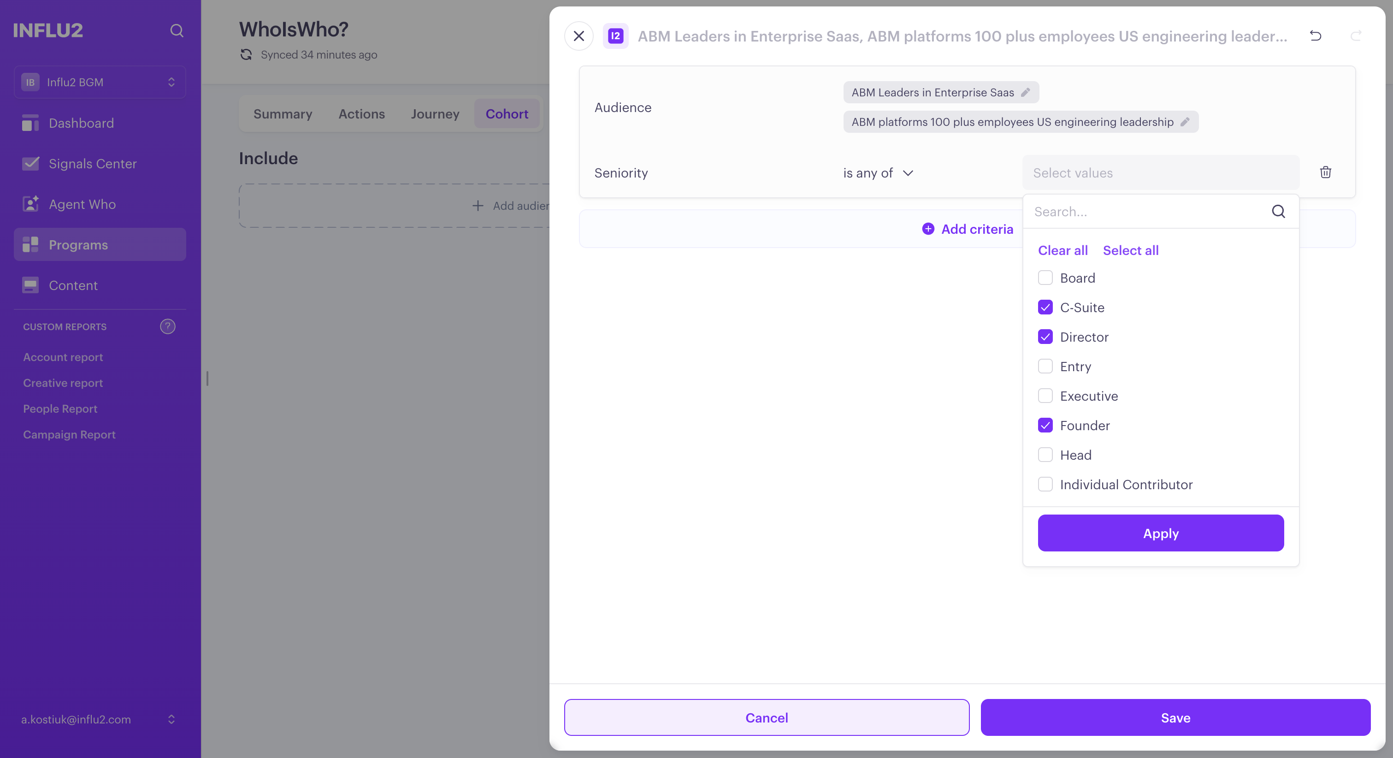Check the Individual Contributor option
Image resolution: width=1393 pixels, height=758 pixels.
click(x=1045, y=484)
